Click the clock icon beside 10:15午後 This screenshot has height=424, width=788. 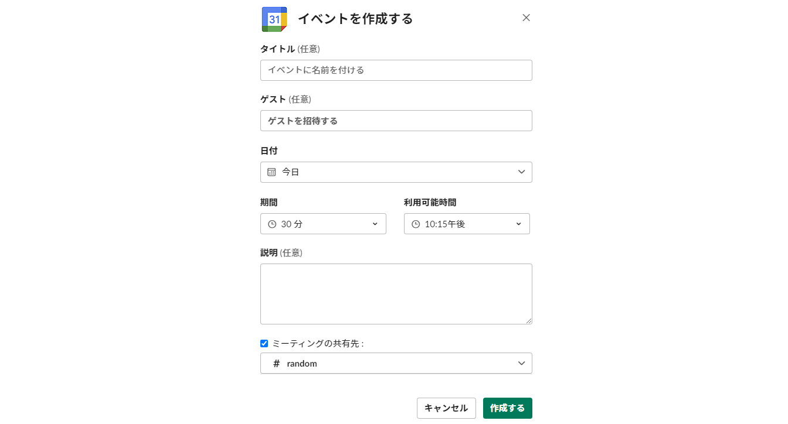coord(416,224)
